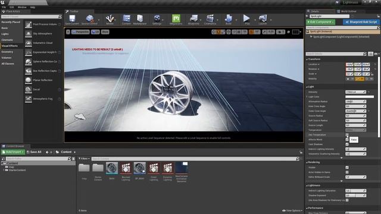Screen dimensions: 381x214
Task: Select Volumetric Cloud actor icon
Action: tap(29, 43)
